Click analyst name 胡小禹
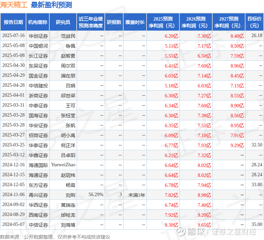 point(68,135)
